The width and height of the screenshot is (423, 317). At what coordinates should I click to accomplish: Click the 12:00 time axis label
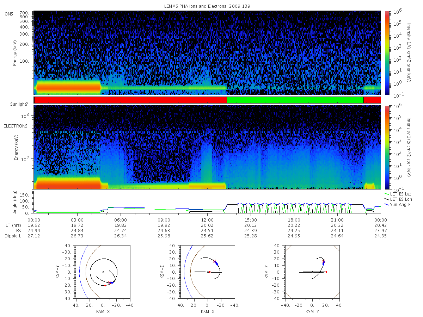pos(207,219)
